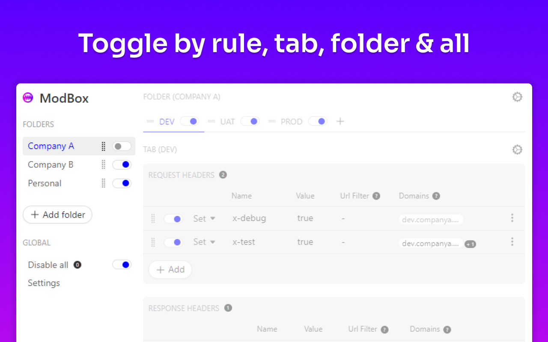This screenshot has width=548, height=342.
Task: Click the drag handle beside Company B
Action: (103, 165)
